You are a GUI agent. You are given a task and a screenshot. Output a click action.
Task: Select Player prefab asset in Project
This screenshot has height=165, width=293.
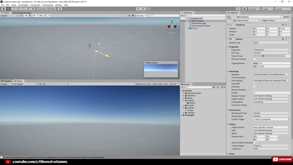(x=192, y=103)
